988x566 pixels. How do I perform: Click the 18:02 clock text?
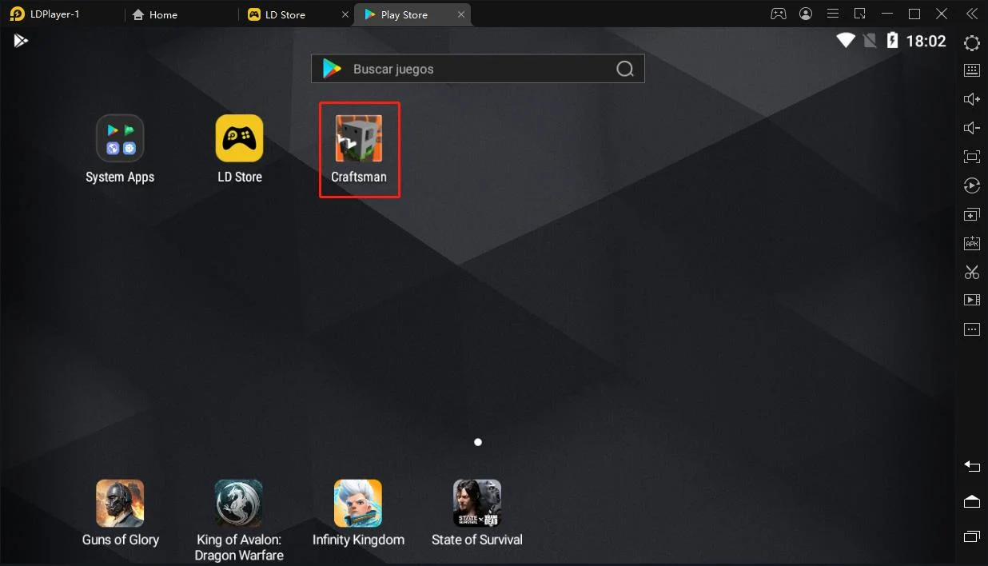[926, 42]
